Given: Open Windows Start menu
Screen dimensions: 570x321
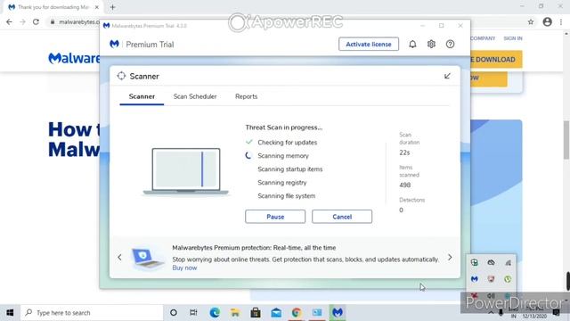Looking at the screenshot, I should click(x=10, y=313).
